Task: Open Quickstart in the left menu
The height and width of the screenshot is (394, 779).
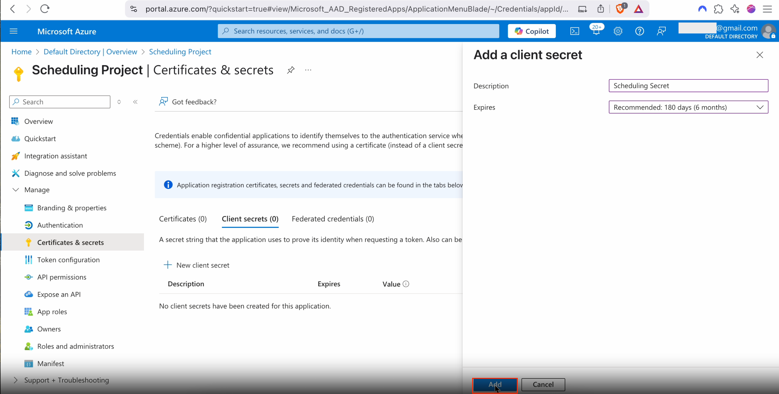Action: 40,139
